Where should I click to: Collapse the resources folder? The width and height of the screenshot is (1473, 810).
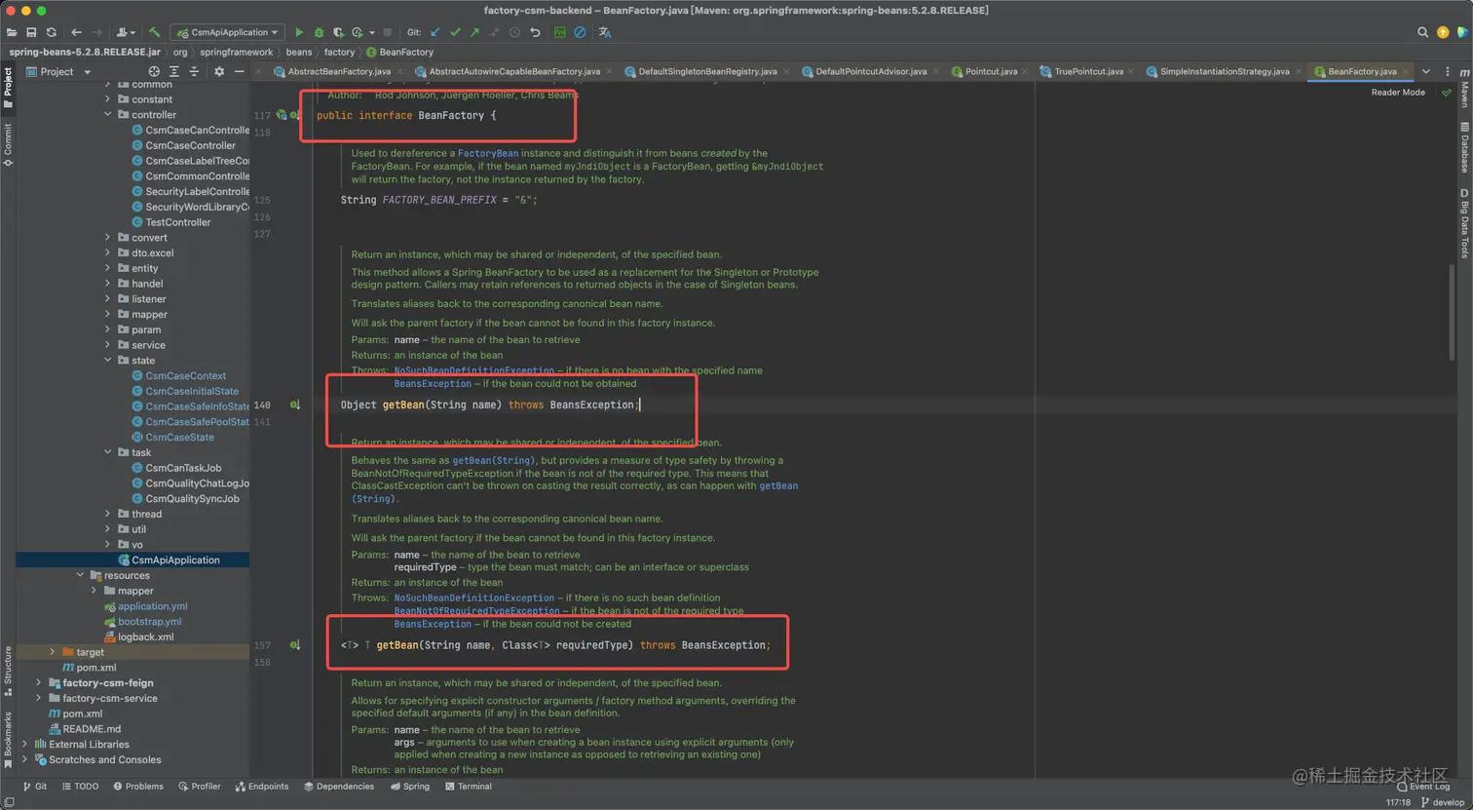[81, 575]
